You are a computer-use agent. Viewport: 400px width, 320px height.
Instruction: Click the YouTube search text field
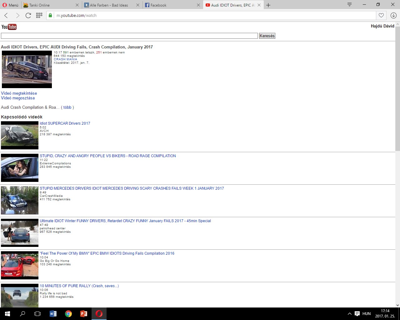[129, 36]
